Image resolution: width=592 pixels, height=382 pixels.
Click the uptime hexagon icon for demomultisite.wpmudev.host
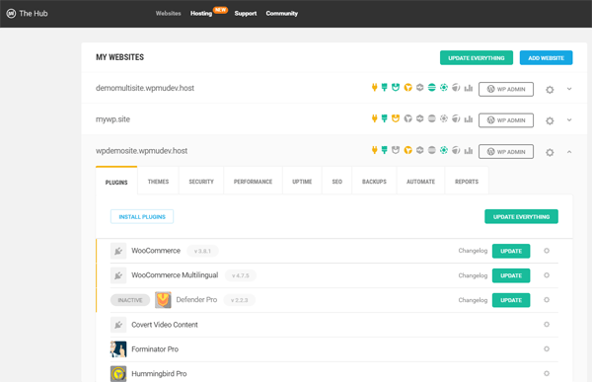pos(420,88)
